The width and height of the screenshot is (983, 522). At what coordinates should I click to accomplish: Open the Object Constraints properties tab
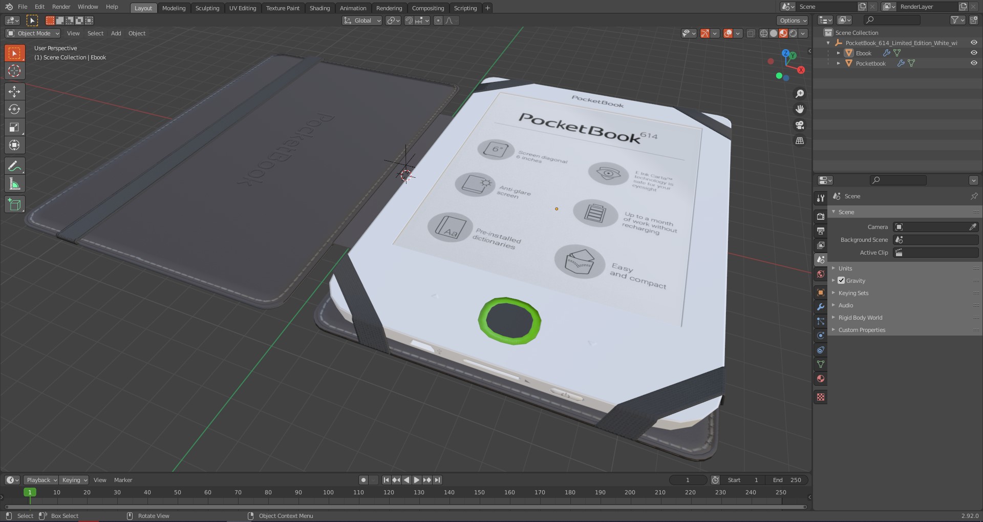click(821, 350)
